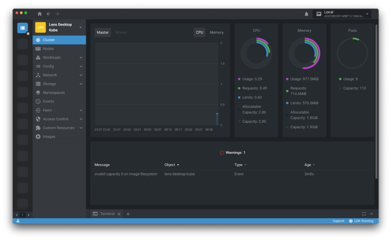Expand the Custom Resources section
This screenshot has width=391, height=240.
click(81, 128)
